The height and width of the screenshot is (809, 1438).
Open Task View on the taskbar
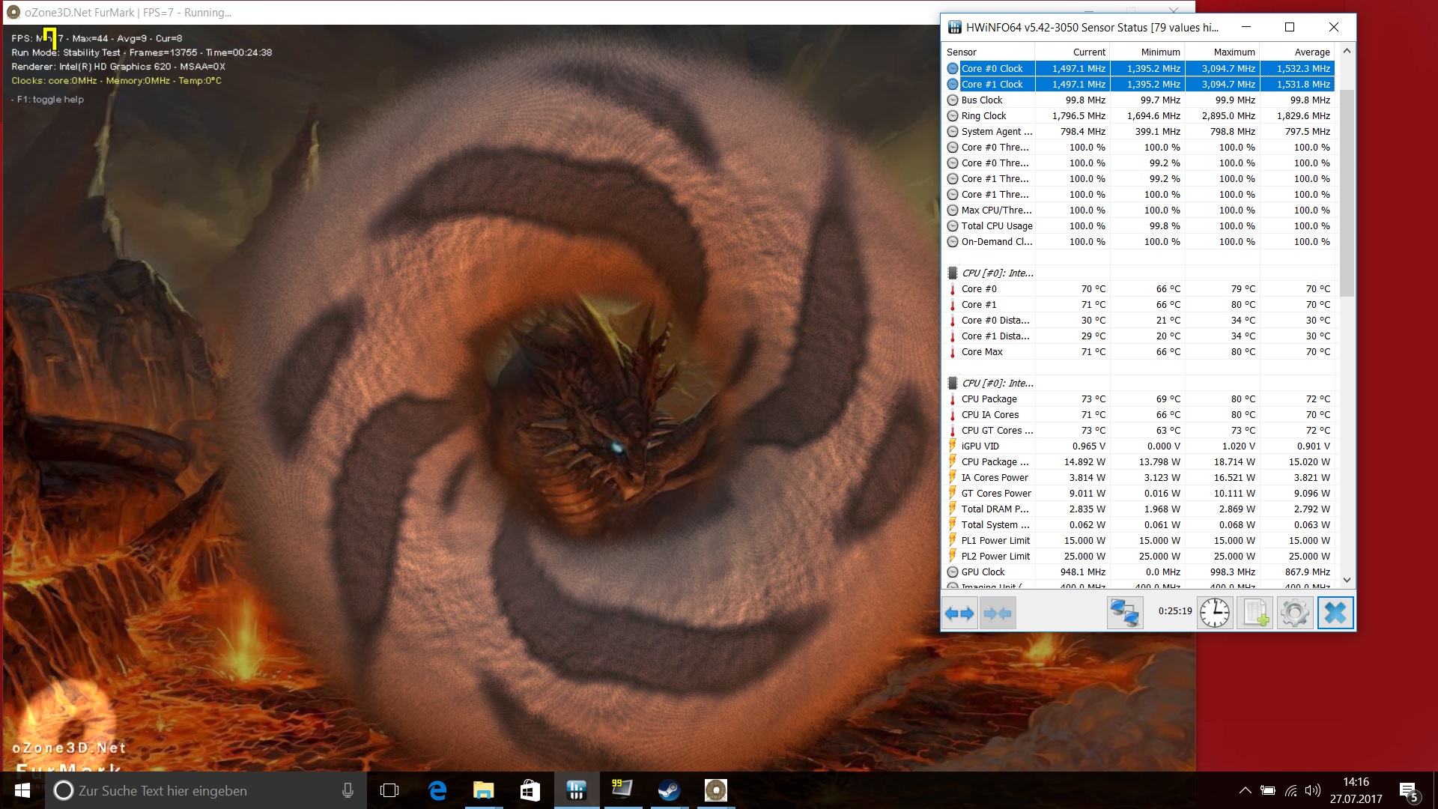[389, 790]
